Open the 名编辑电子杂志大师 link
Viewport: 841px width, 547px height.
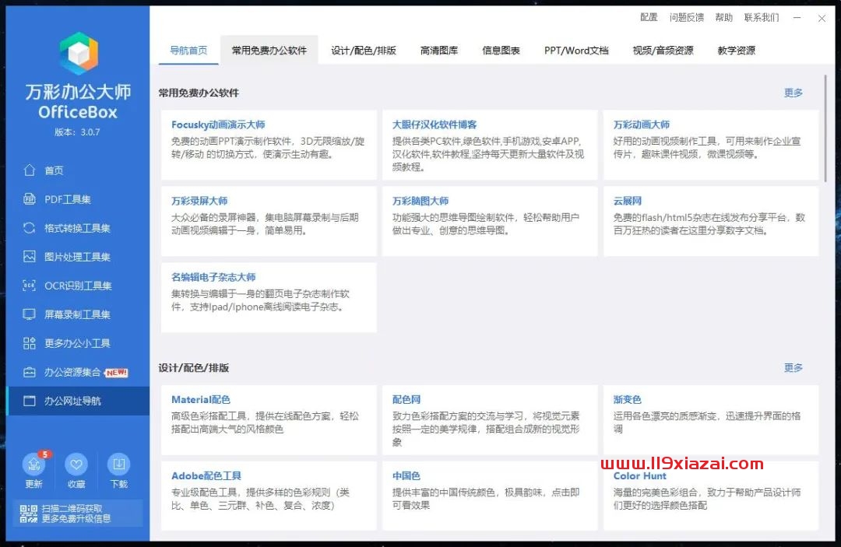[213, 277]
